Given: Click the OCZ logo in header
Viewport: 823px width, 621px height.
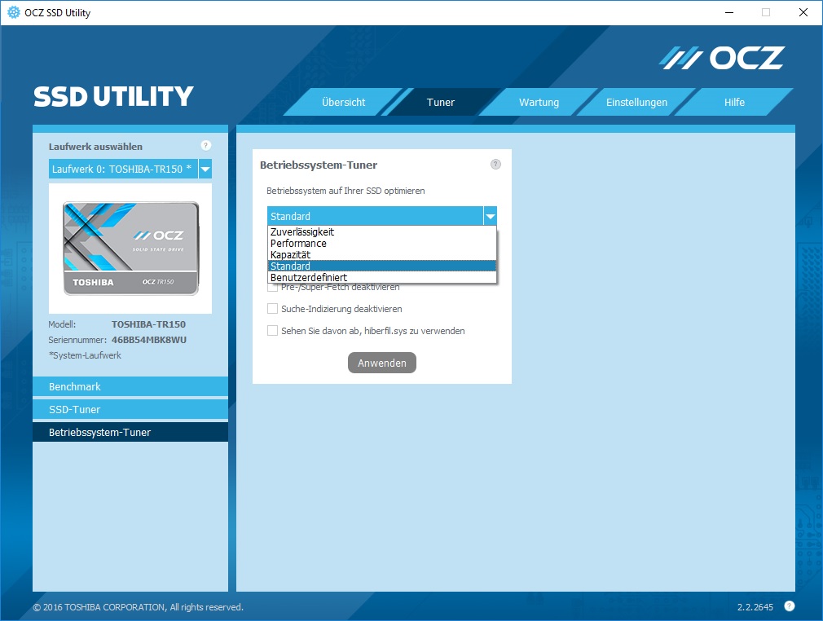Looking at the screenshot, I should click(x=721, y=58).
